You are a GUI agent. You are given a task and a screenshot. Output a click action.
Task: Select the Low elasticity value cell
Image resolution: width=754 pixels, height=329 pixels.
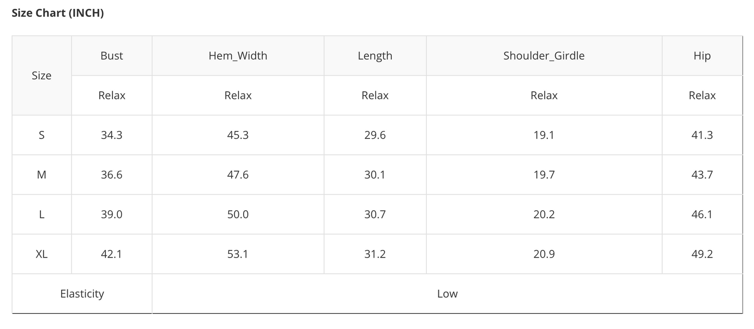click(x=447, y=294)
